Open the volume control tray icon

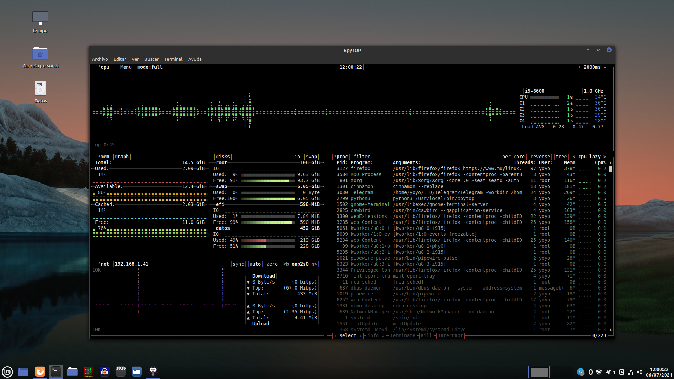coord(640,372)
